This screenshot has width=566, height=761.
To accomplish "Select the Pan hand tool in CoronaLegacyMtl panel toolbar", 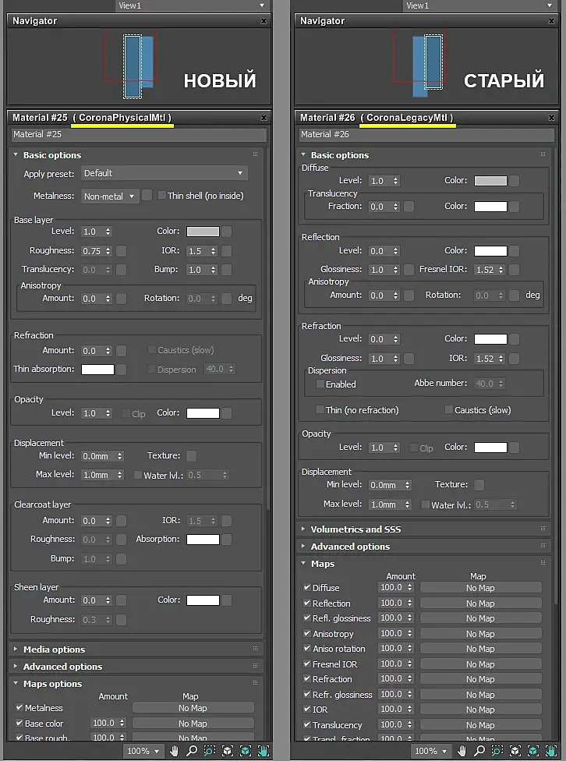I will [x=462, y=751].
